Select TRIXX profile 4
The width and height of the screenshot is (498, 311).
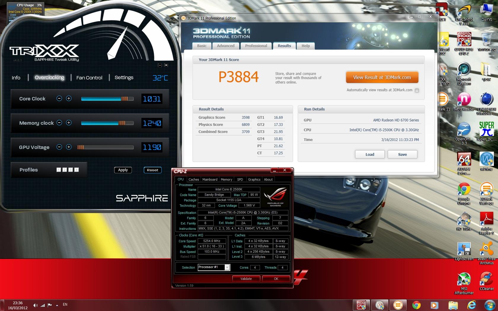76,170
